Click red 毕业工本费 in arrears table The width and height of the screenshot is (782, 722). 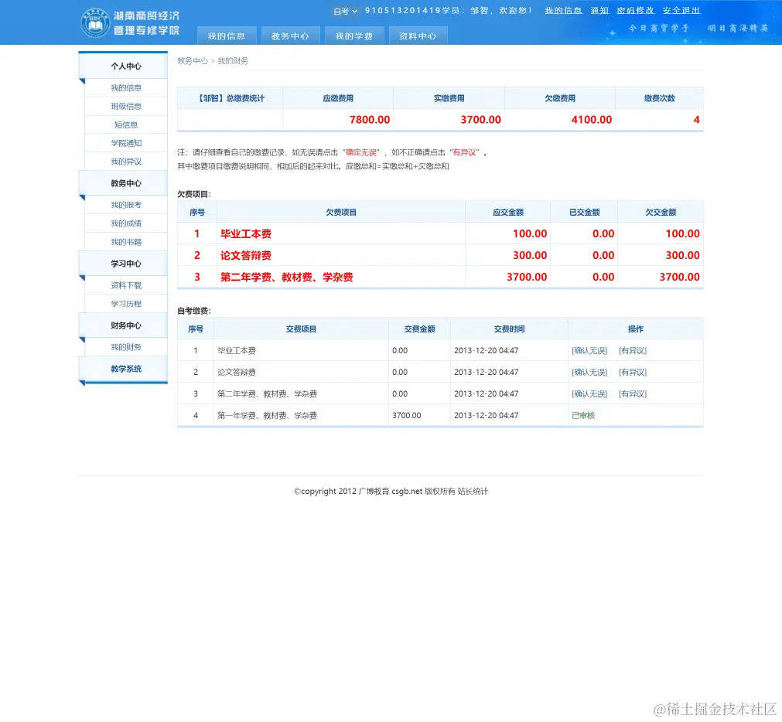pos(246,233)
